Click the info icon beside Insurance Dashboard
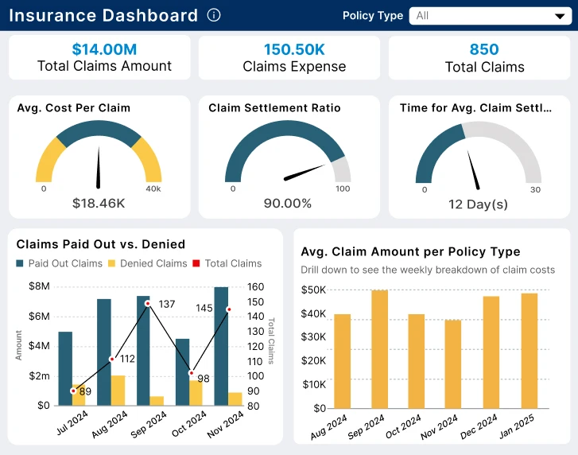Viewport: 578px width, 455px height. 213,15
